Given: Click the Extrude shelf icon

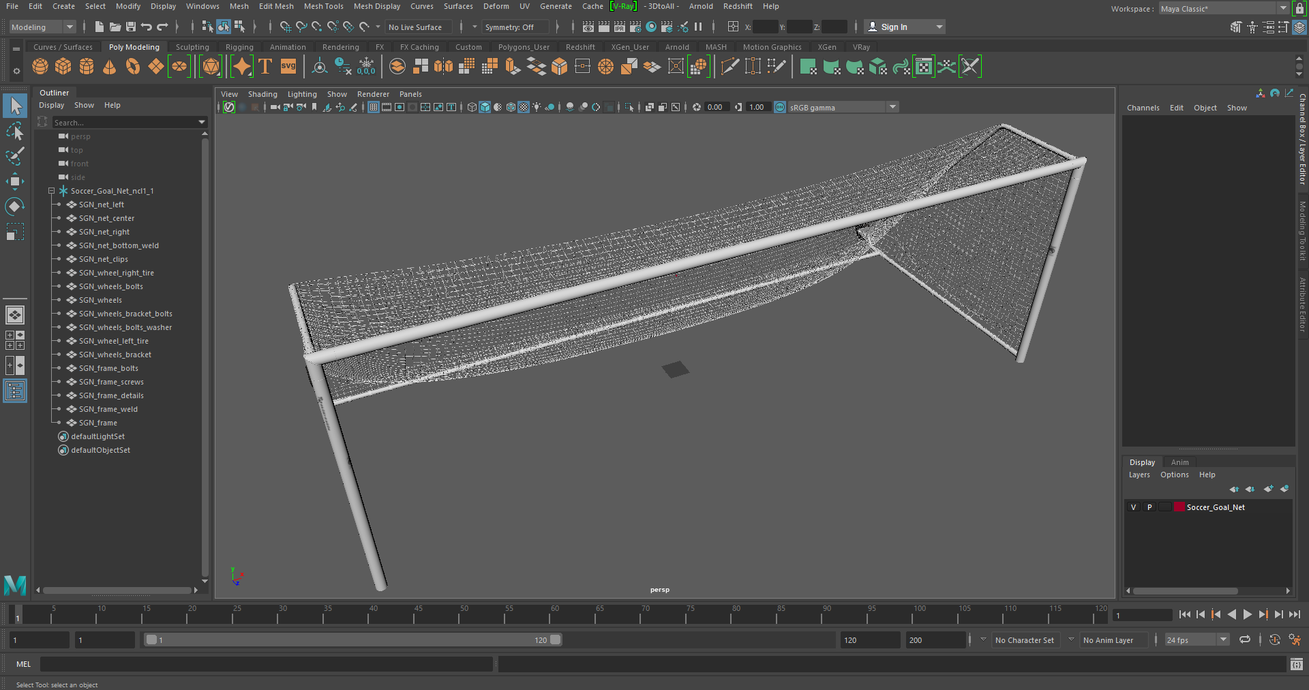Looking at the screenshot, I should 513,67.
